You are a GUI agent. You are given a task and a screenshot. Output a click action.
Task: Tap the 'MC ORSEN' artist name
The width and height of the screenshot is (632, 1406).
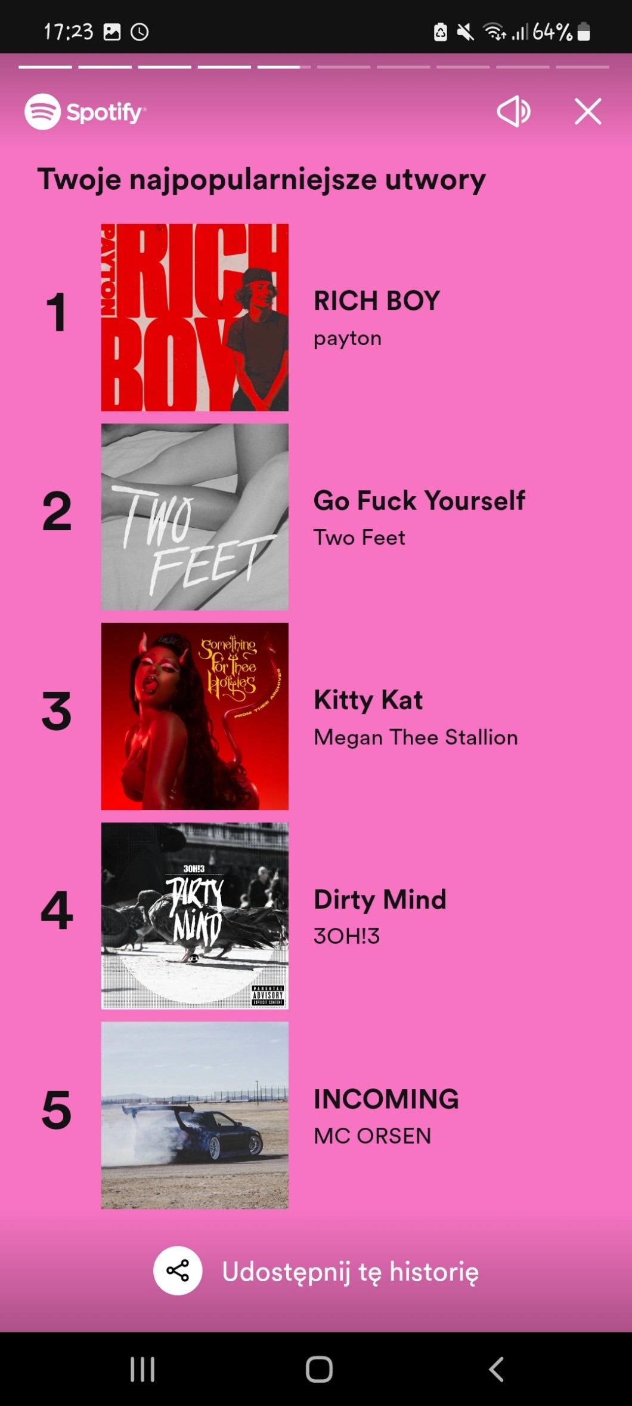[373, 1136]
